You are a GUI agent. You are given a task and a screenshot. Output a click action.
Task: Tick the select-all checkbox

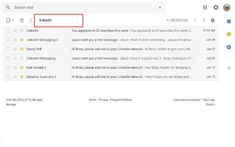pyautogui.click(x=8, y=20)
